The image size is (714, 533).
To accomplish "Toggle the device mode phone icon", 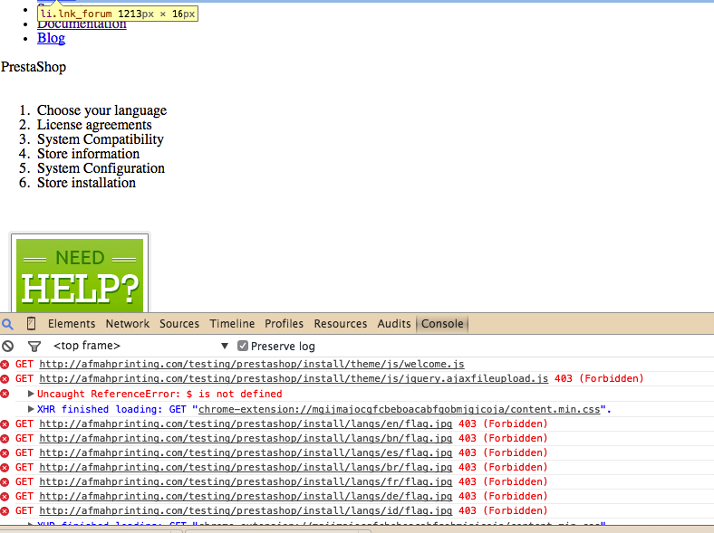I will (x=31, y=323).
